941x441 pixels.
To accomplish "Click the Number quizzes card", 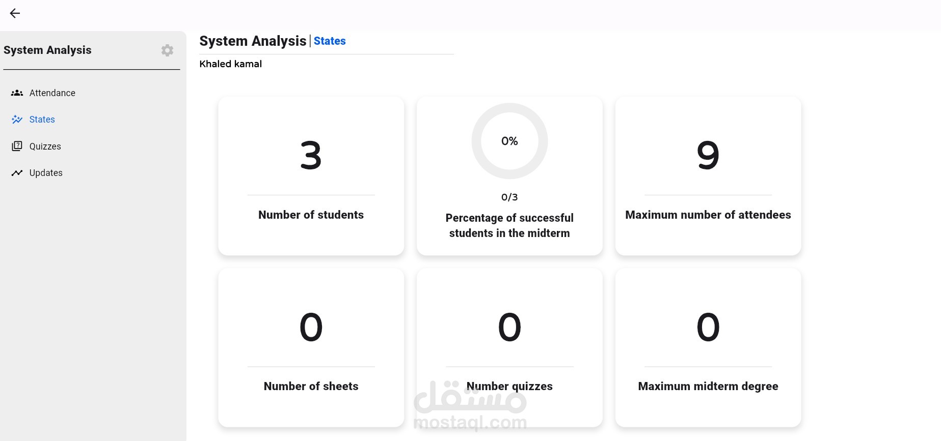I will (509, 347).
